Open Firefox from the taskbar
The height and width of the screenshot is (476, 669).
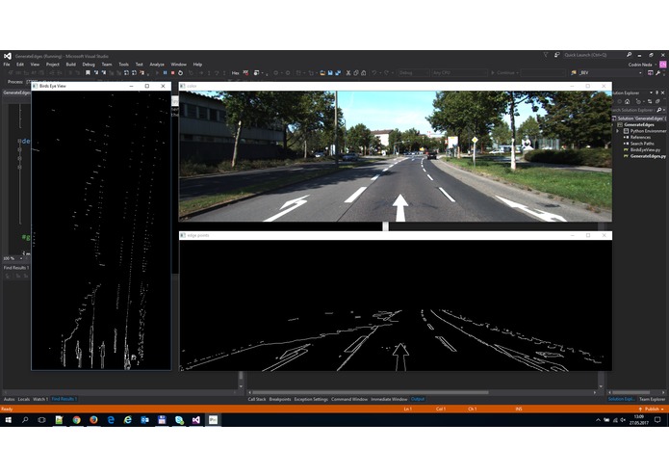point(93,420)
